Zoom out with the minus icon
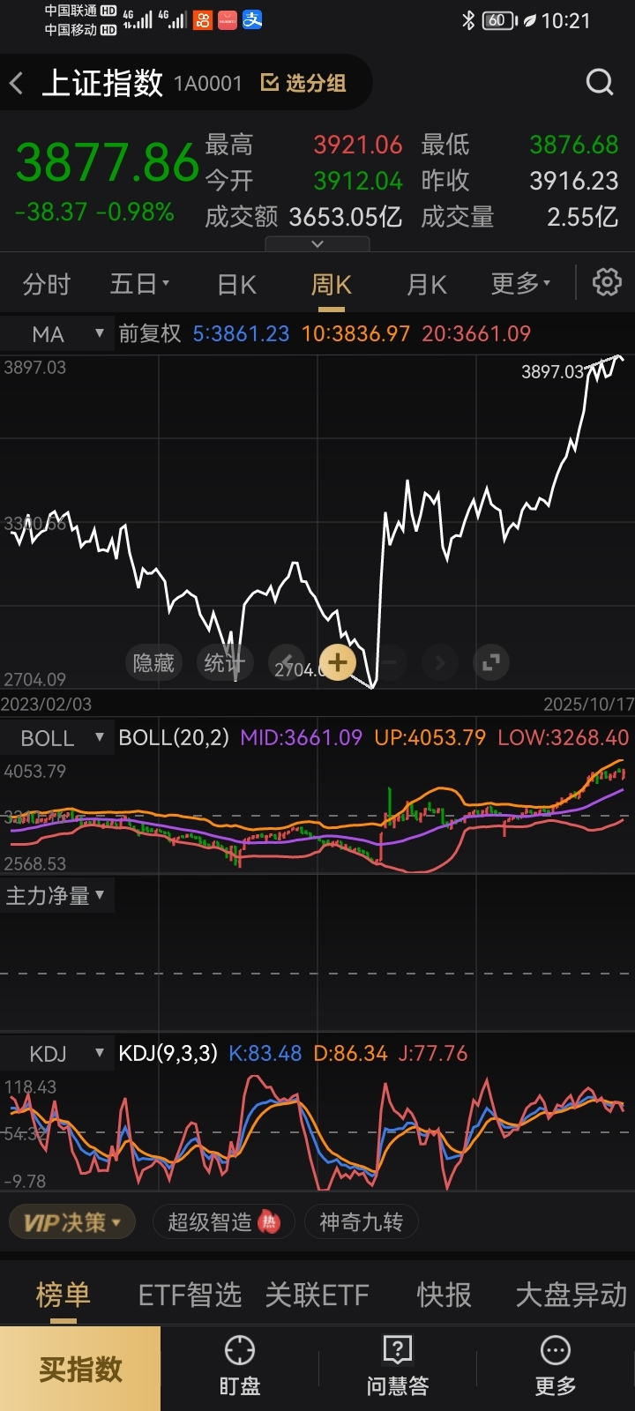The width and height of the screenshot is (635, 1411). point(389,662)
